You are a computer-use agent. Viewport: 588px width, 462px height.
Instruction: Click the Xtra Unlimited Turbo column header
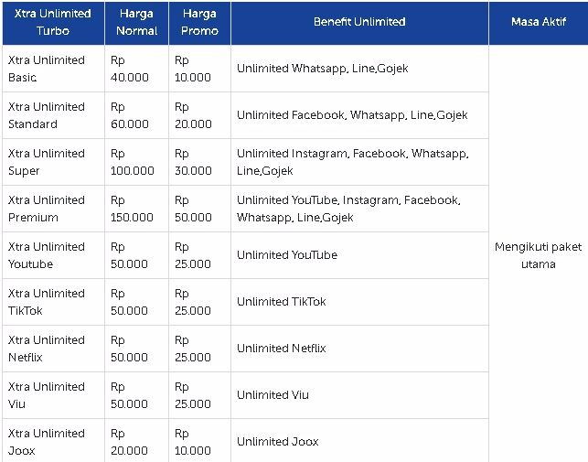[x=53, y=23]
